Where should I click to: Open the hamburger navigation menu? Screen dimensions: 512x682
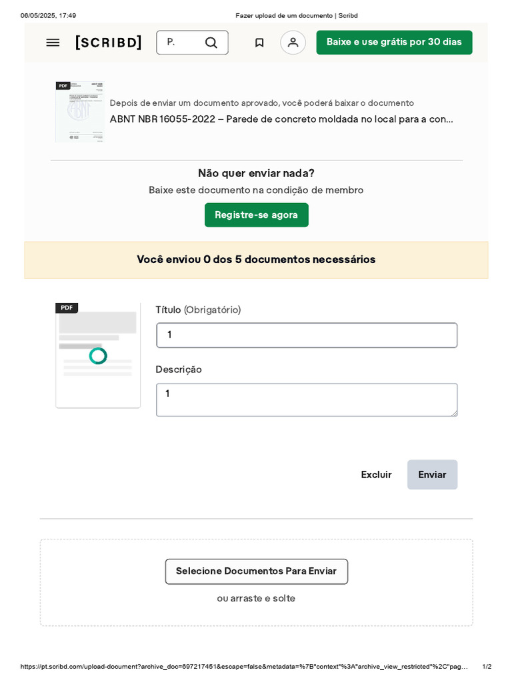coord(53,43)
